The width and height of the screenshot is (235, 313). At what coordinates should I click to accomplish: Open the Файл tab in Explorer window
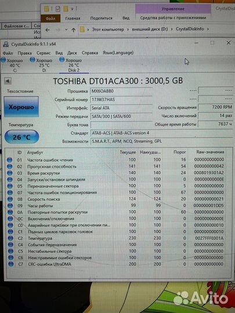[x=50, y=19]
